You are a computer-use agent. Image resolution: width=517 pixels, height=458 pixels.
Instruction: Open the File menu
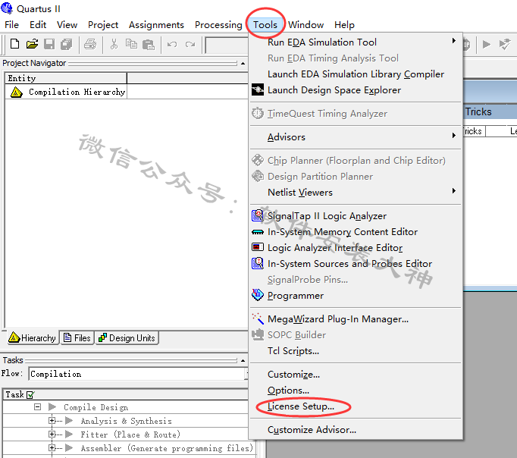click(x=11, y=25)
